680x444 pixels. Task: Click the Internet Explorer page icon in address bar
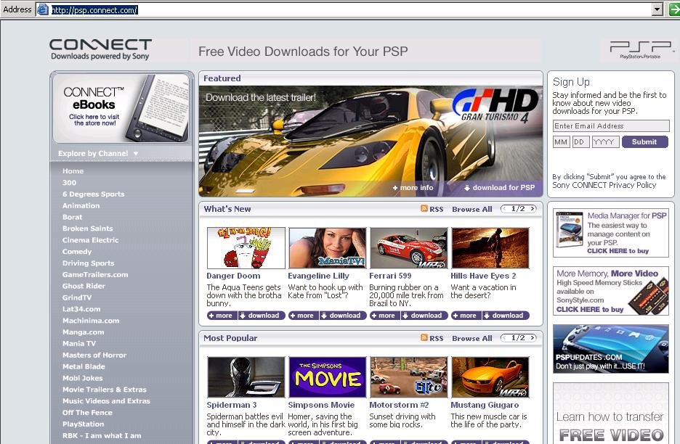pyautogui.click(x=42, y=9)
